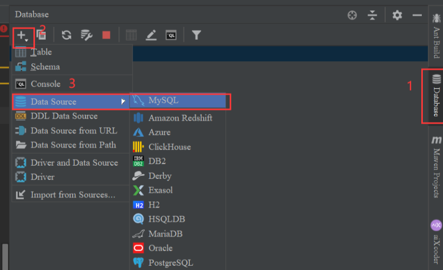
Task: Click the Scroll from Editor target icon
Action: click(x=352, y=15)
